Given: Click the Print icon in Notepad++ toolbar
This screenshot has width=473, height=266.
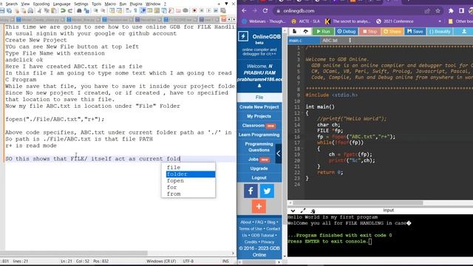Looking at the screenshot, I should pos(30,10).
